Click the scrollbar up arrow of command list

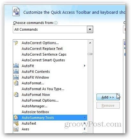(x=90, y=43)
